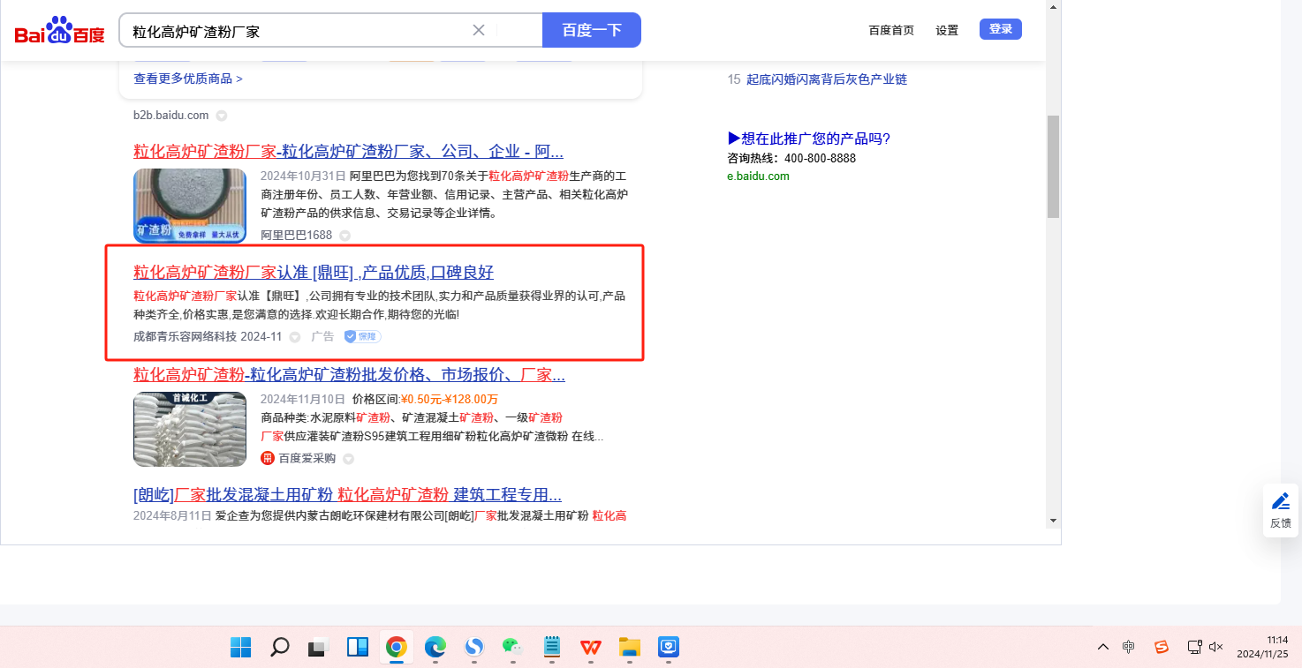Open the 设置 settings menu
The height and width of the screenshot is (668, 1302).
tap(947, 30)
